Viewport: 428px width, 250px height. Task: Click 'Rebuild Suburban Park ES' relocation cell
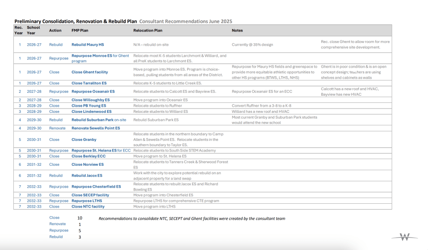(156, 120)
